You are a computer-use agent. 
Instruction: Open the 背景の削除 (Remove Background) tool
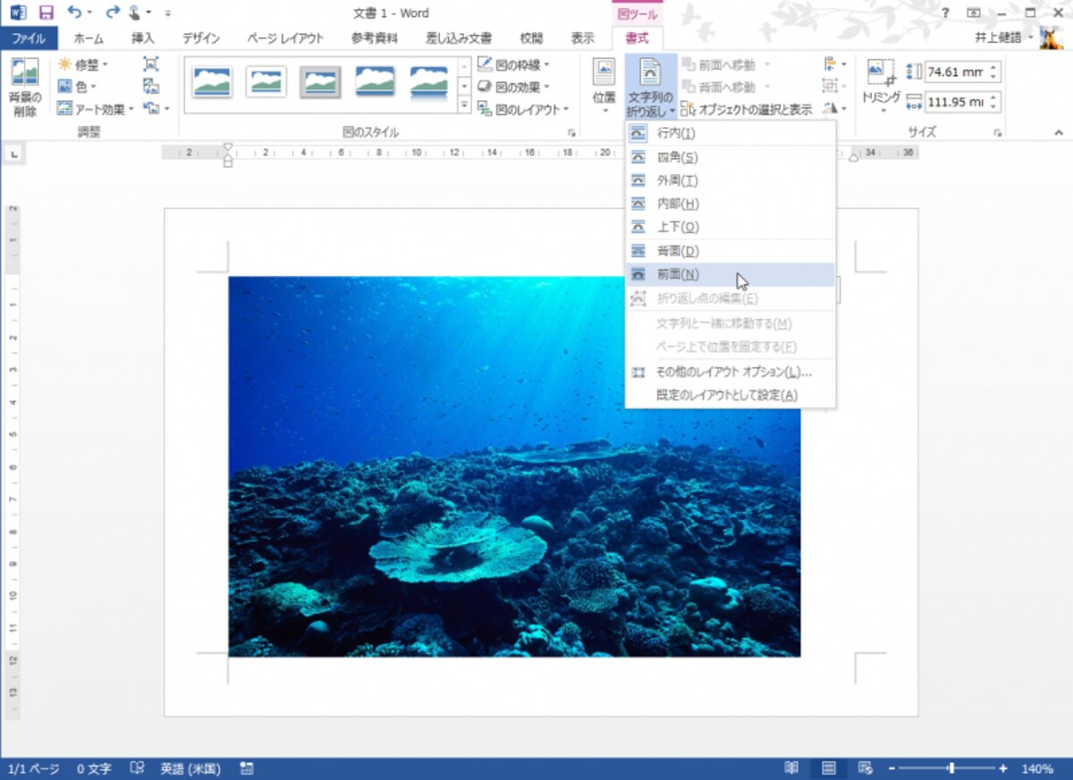[25, 88]
